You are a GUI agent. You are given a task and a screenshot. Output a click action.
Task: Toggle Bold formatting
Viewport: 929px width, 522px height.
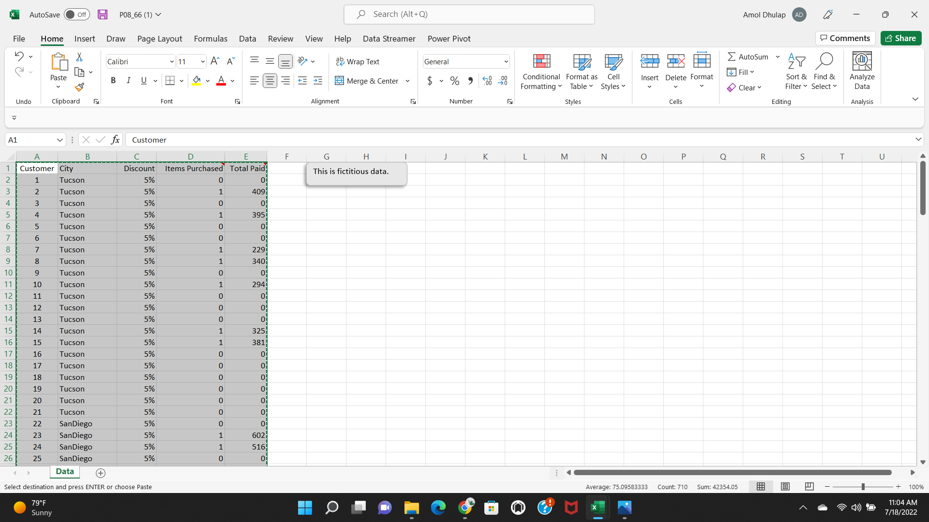tap(113, 81)
